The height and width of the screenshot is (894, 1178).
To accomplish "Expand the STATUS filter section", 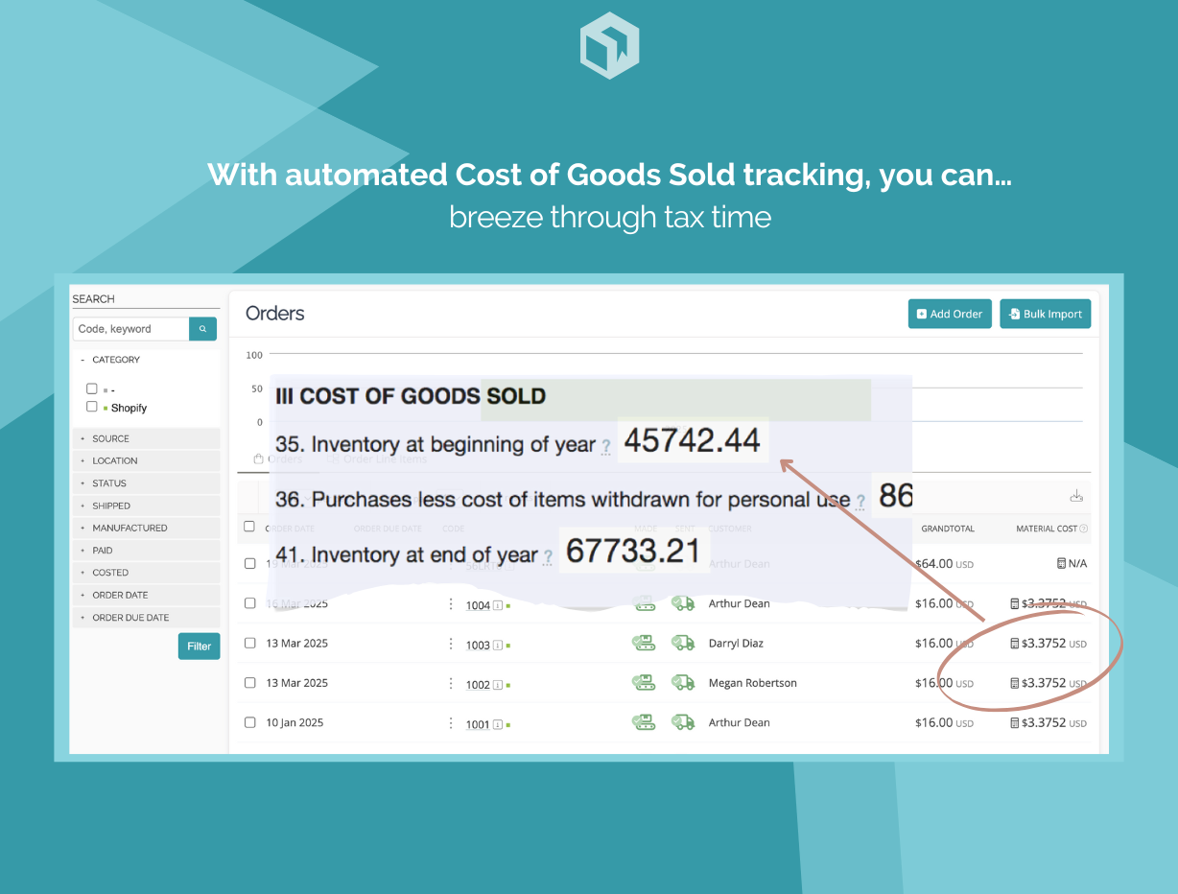I will [146, 483].
